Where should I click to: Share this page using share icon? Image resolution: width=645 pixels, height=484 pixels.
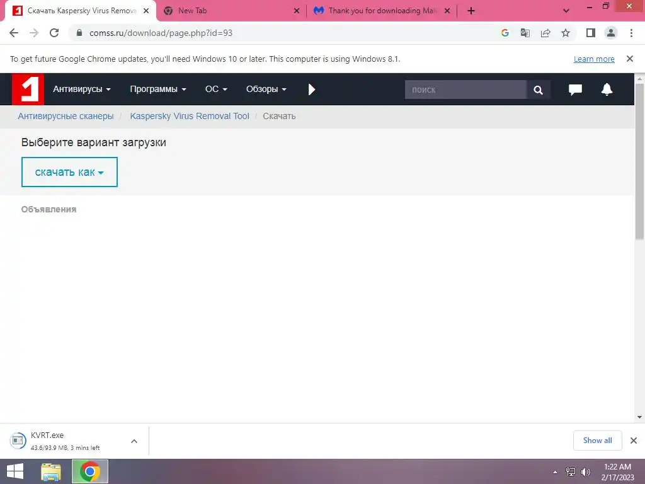point(545,33)
